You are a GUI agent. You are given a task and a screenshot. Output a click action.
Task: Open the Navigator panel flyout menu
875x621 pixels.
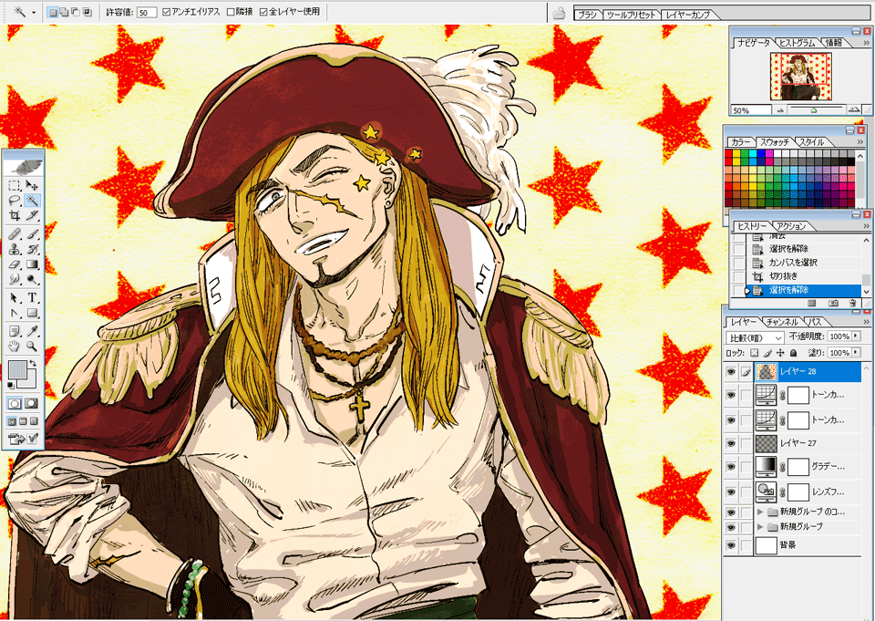click(867, 43)
